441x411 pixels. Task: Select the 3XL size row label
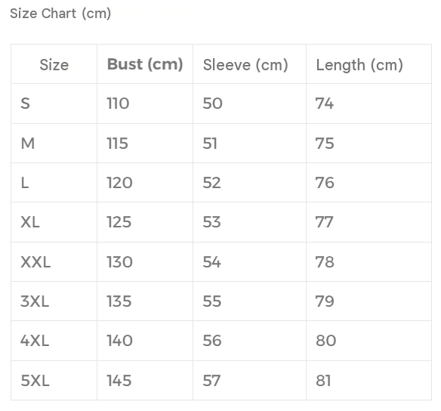[35, 301]
